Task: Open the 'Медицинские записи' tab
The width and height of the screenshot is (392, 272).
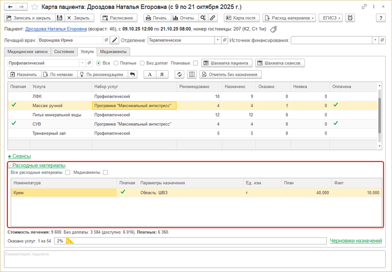Action: (x=26, y=52)
